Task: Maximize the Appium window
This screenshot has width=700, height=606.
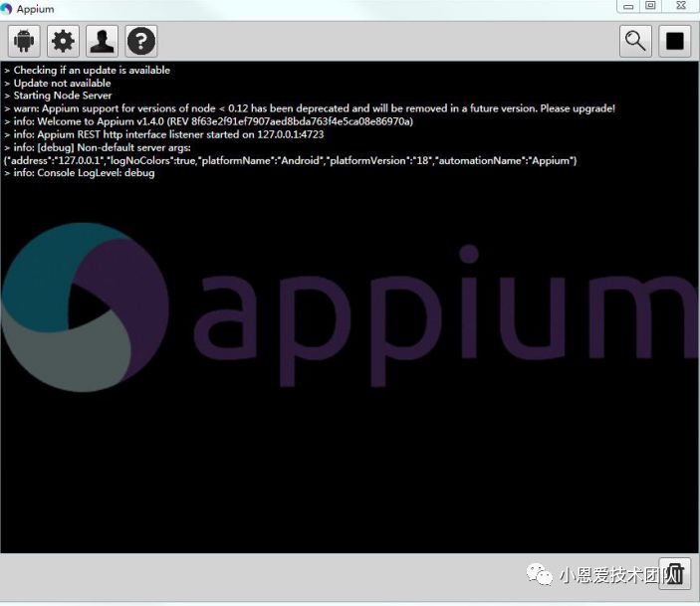Action: click(x=651, y=6)
